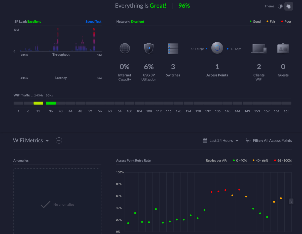The width and height of the screenshot is (302, 234).
Task: Select the WiFi Clients laptop icon
Action: 259,48
